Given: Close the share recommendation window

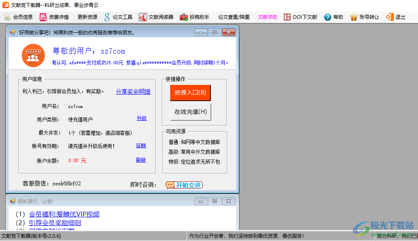Looking at the screenshot, I should click(x=229, y=32).
